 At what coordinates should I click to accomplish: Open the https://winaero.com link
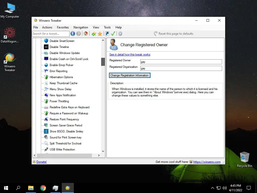(x=207, y=162)
